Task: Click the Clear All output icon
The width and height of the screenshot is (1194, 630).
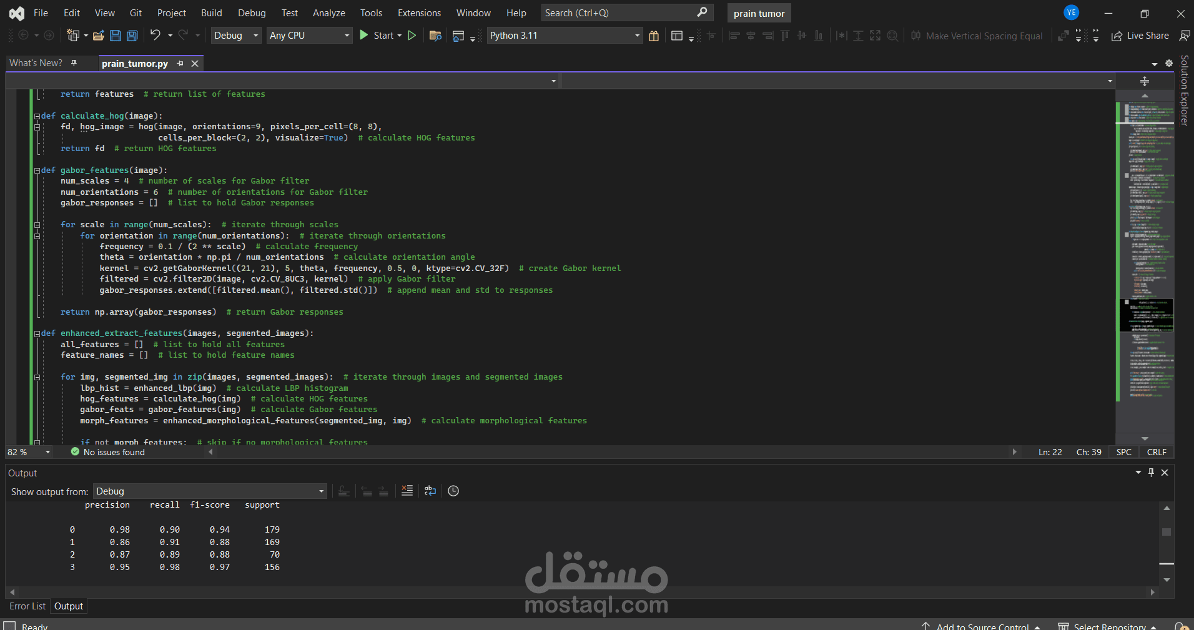Action: click(x=407, y=491)
